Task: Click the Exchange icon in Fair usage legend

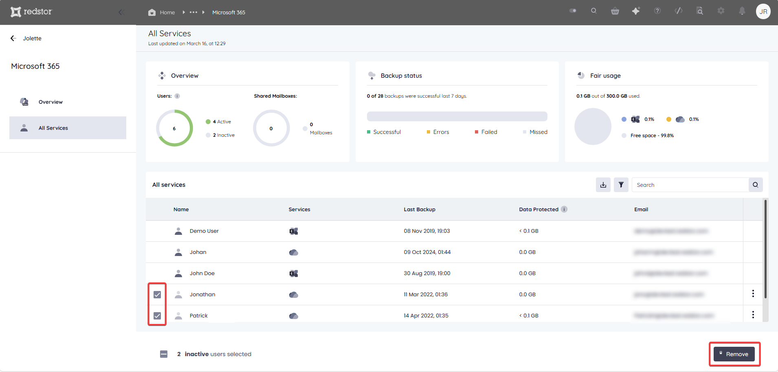Action: point(635,119)
